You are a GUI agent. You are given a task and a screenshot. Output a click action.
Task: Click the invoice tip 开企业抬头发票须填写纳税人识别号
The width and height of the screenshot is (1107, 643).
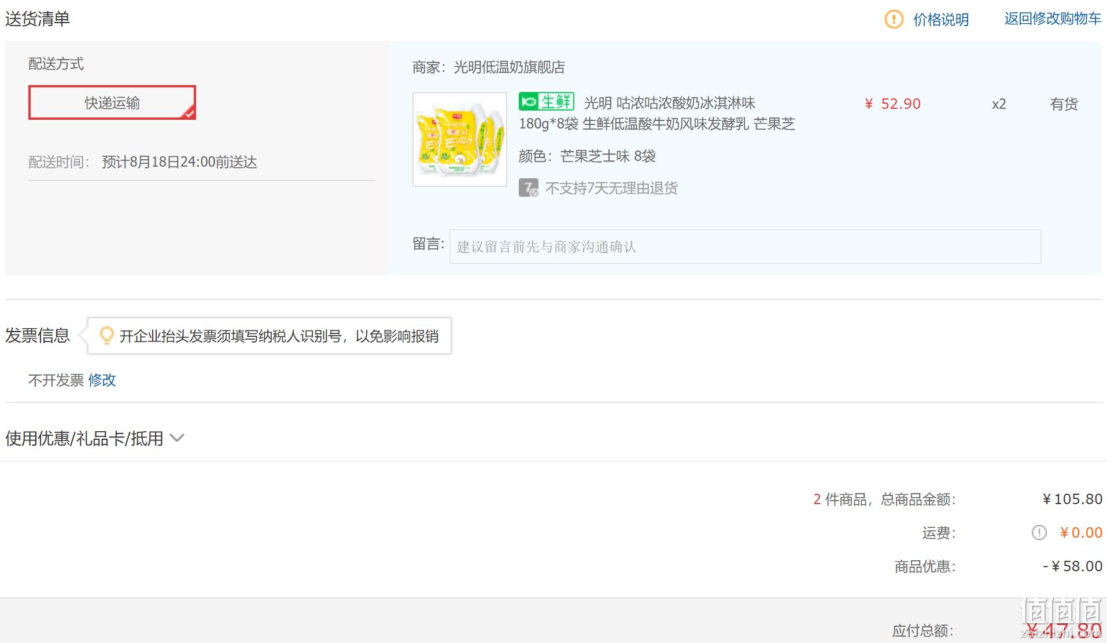click(x=279, y=336)
